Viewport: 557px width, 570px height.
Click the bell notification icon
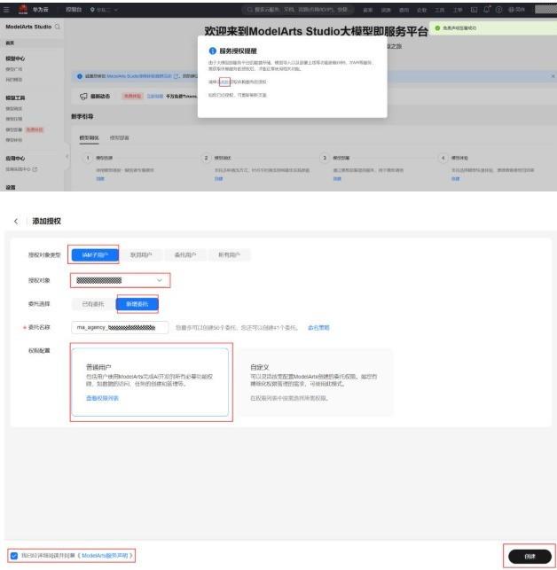pyautogui.click(x=486, y=10)
